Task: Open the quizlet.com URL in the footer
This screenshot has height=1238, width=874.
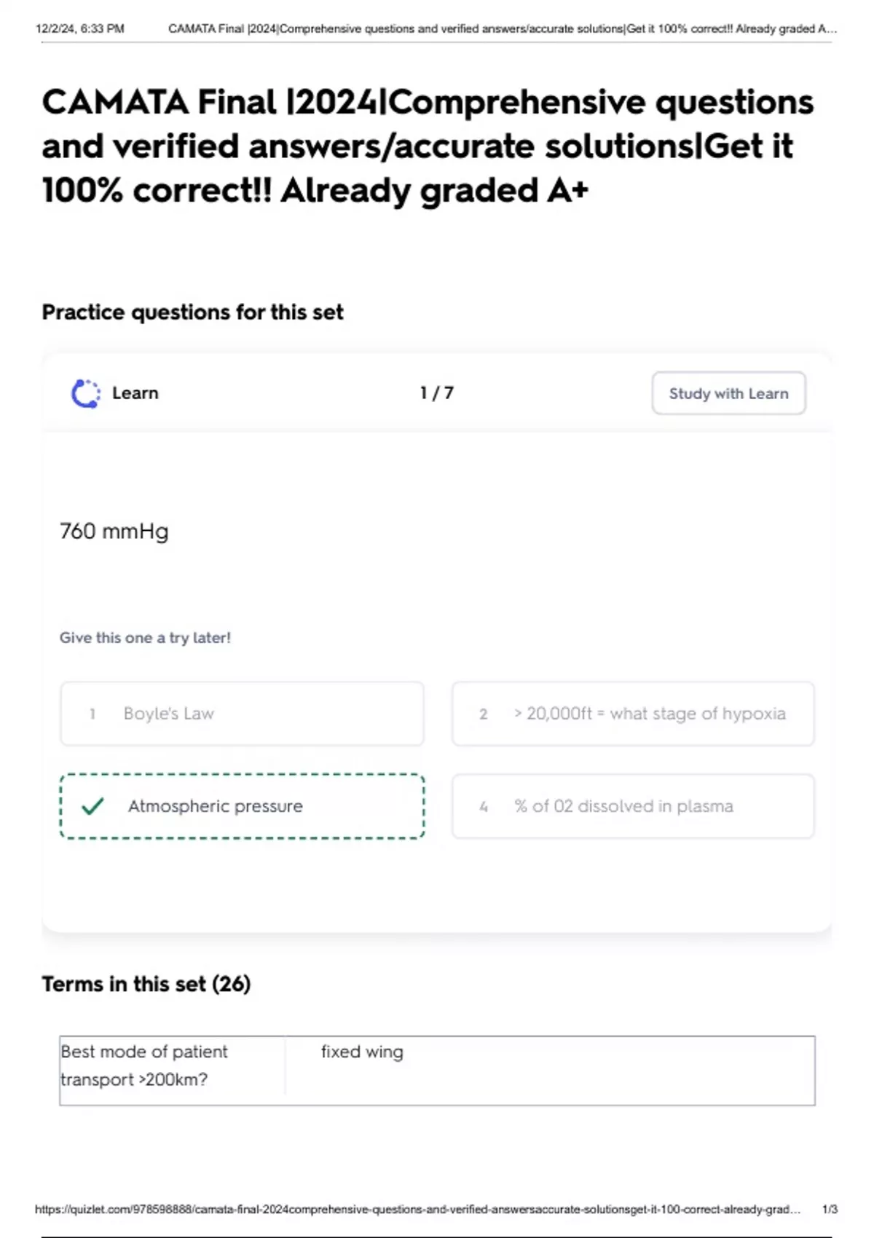Action: click(417, 1209)
